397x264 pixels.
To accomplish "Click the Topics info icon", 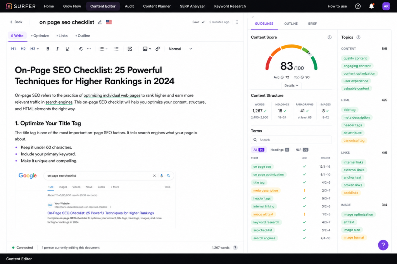I will [x=358, y=37].
